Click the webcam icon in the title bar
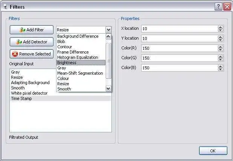 (6, 7)
